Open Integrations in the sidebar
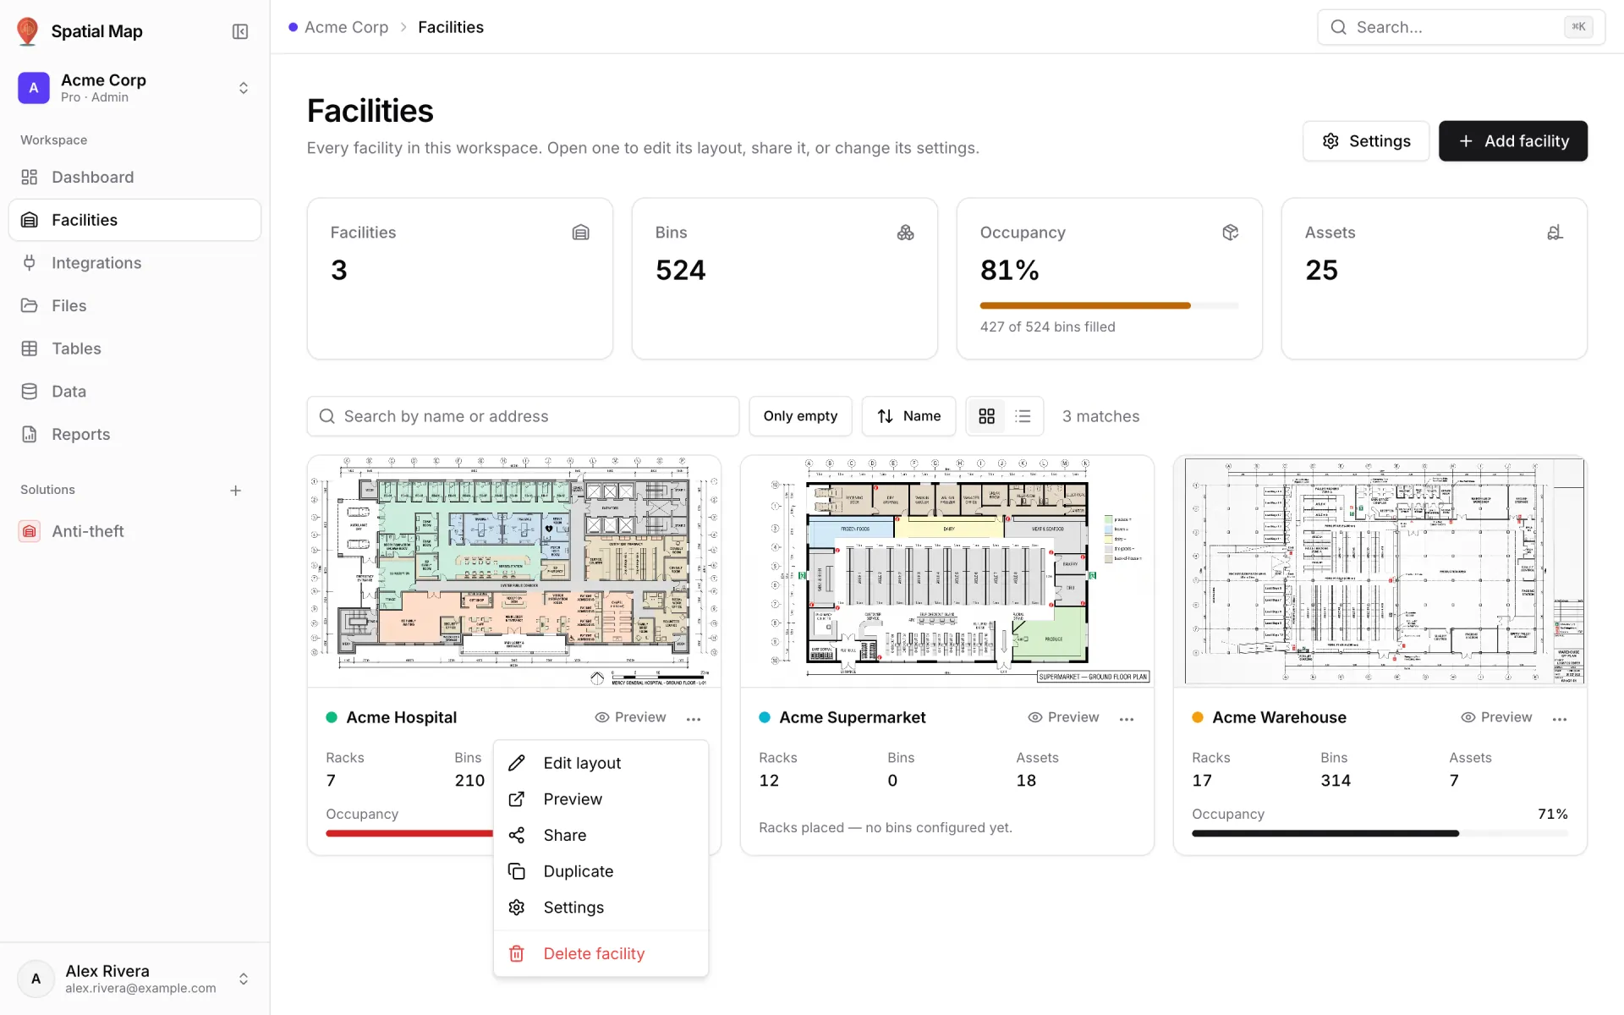 tap(134, 263)
